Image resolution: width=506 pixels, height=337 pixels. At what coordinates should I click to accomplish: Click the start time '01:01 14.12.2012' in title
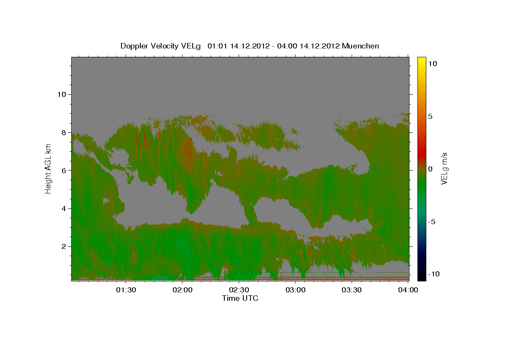[238, 46]
